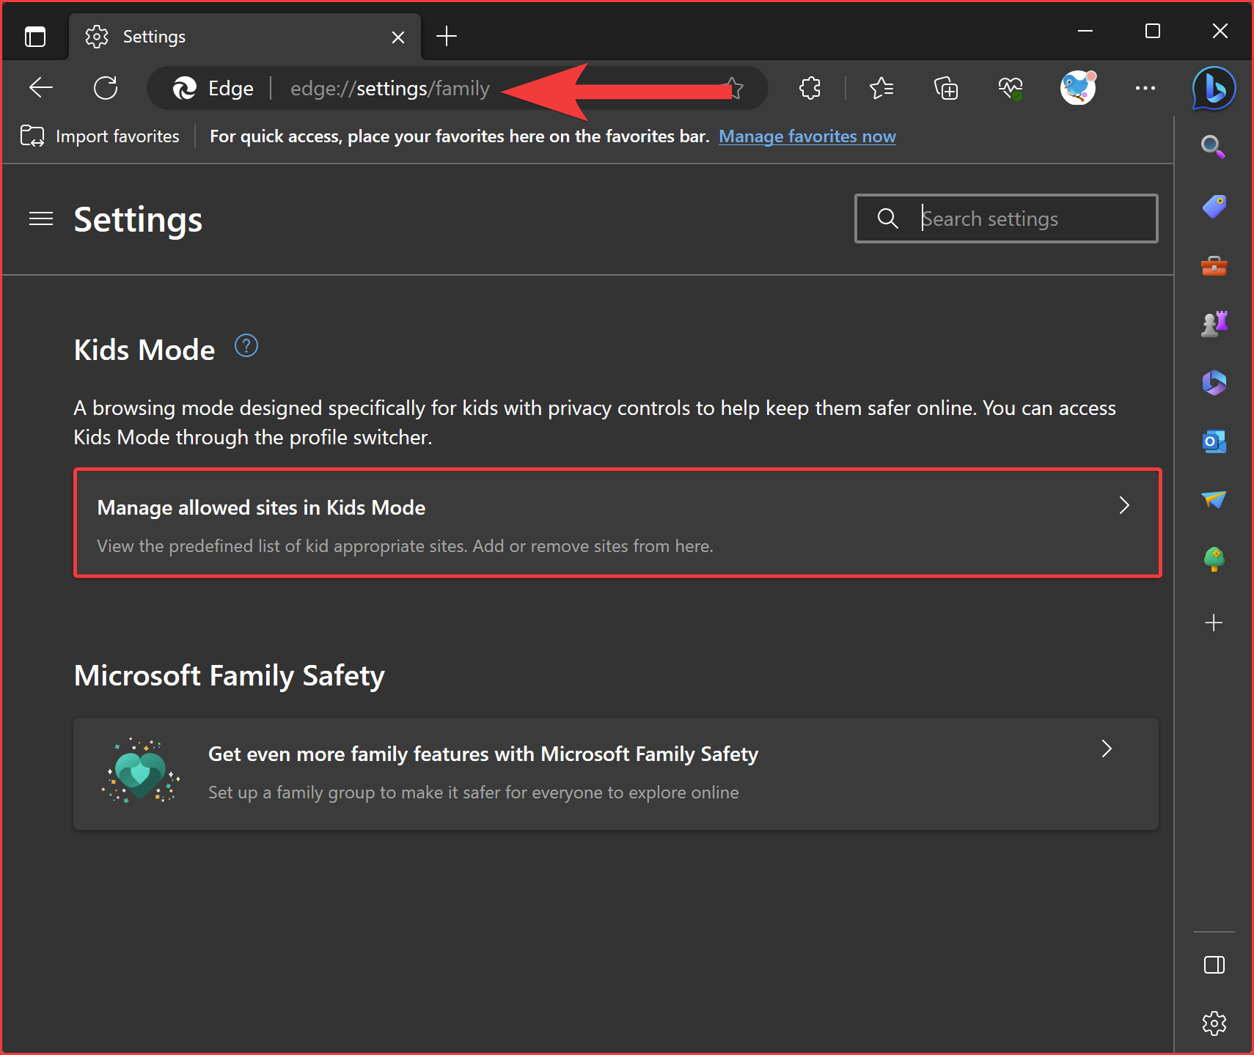
Task: Go back with the back arrow
Action: (x=41, y=88)
